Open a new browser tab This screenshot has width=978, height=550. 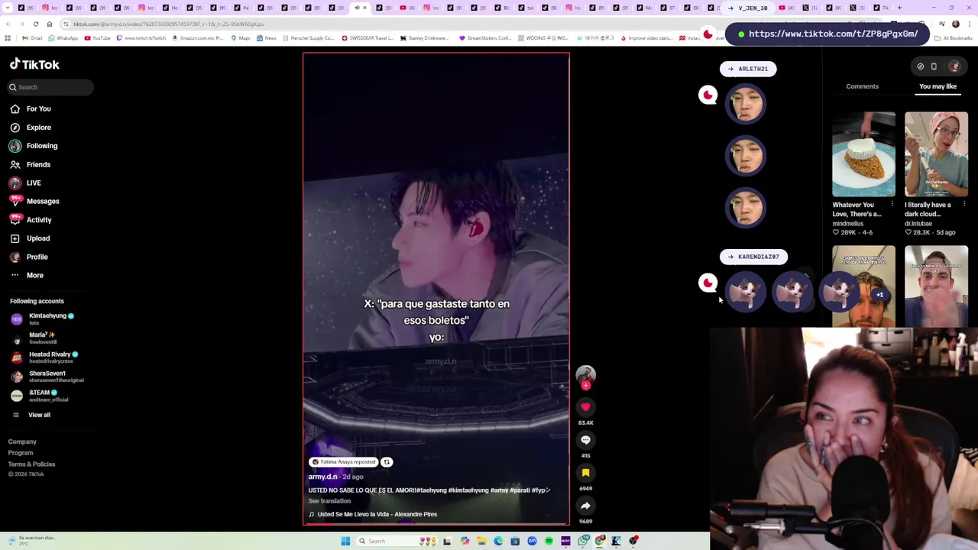point(899,8)
